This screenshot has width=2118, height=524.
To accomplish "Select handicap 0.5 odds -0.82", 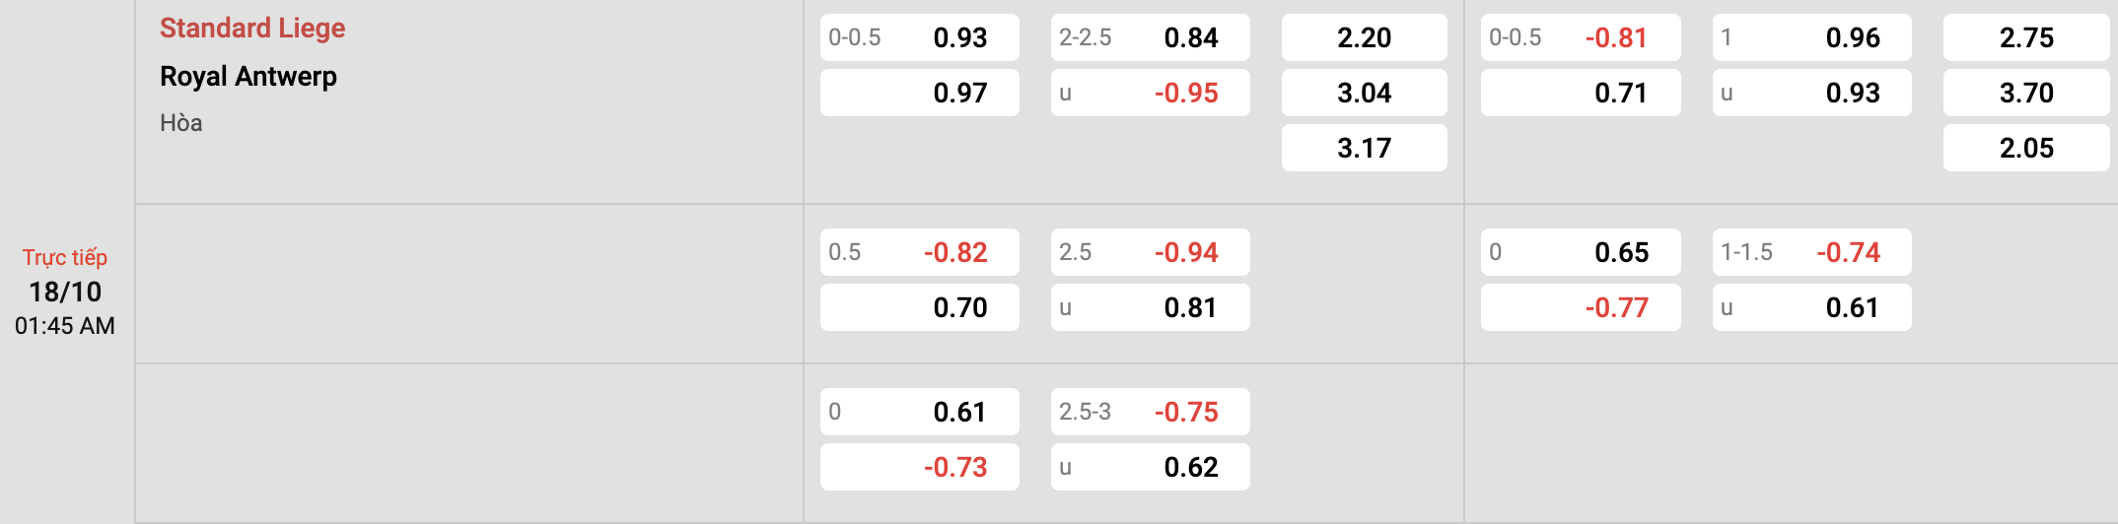I will pos(920,252).
